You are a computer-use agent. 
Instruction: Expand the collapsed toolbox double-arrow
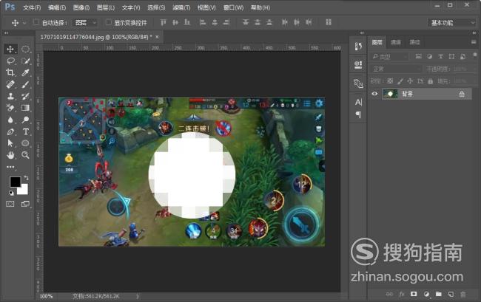pyautogui.click(x=7, y=32)
